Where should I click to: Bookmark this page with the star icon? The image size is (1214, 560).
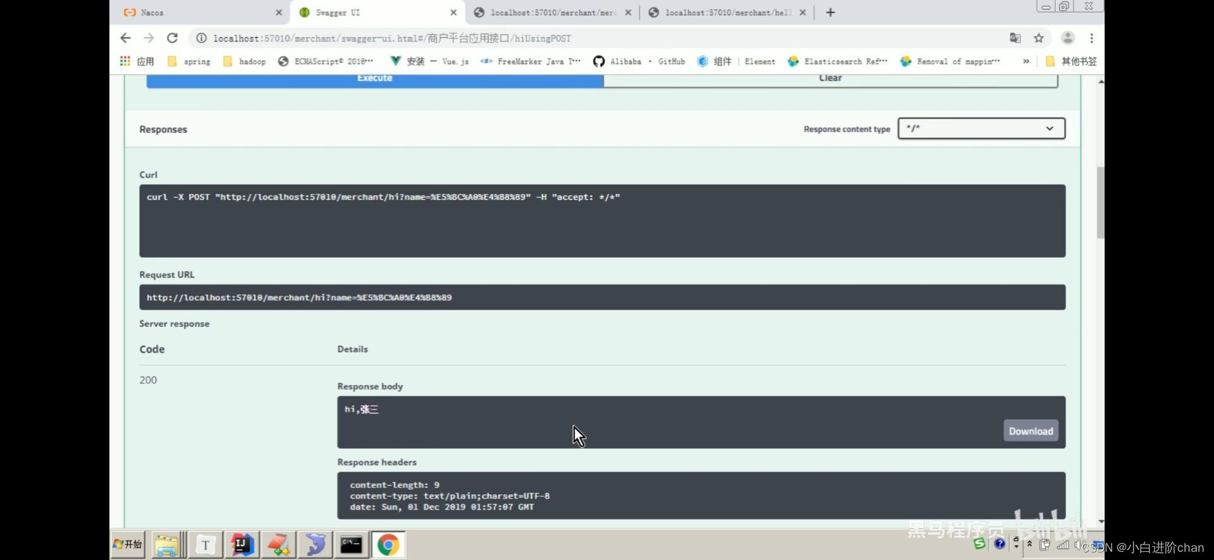point(1038,38)
